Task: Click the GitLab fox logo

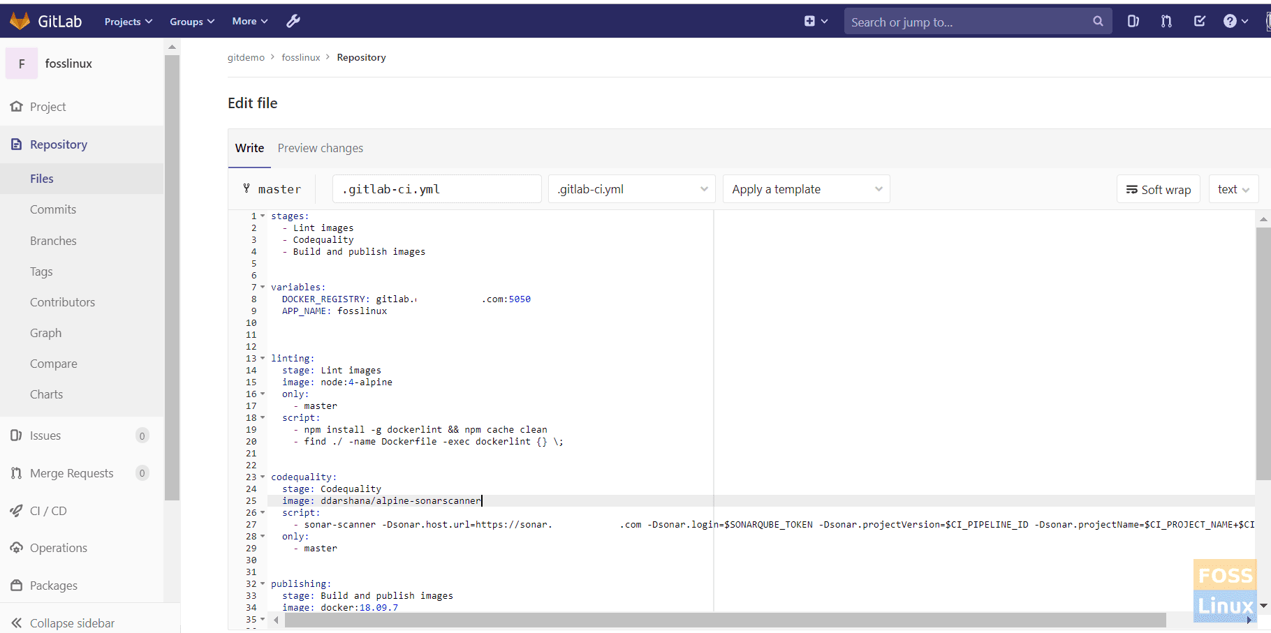Action: 20,21
